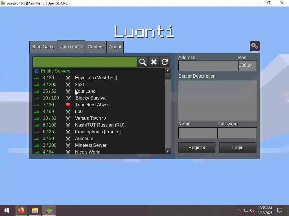Open the Windows Start menu
Image resolution: width=289 pixels, height=216 pixels.
tap(7, 210)
